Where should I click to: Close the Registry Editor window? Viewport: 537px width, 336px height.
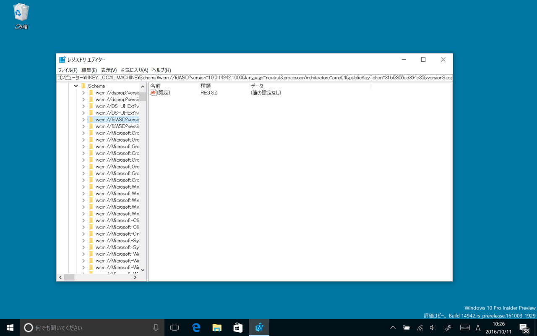click(x=443, y=60)
